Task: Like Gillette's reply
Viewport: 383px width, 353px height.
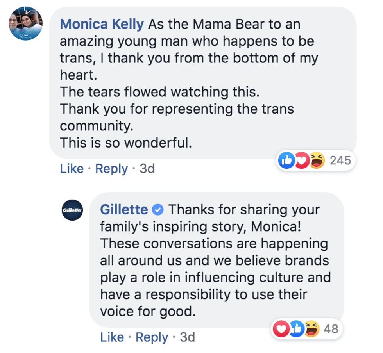Action: (x=112, y=337)
